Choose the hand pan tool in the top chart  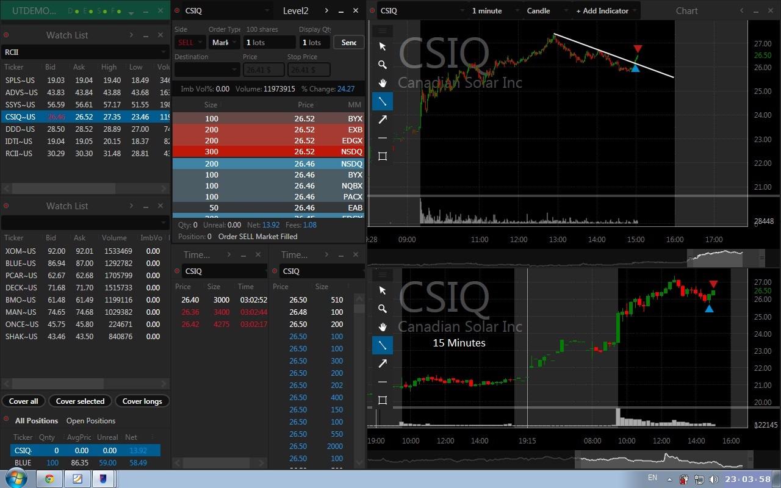(x=383, y=83)
